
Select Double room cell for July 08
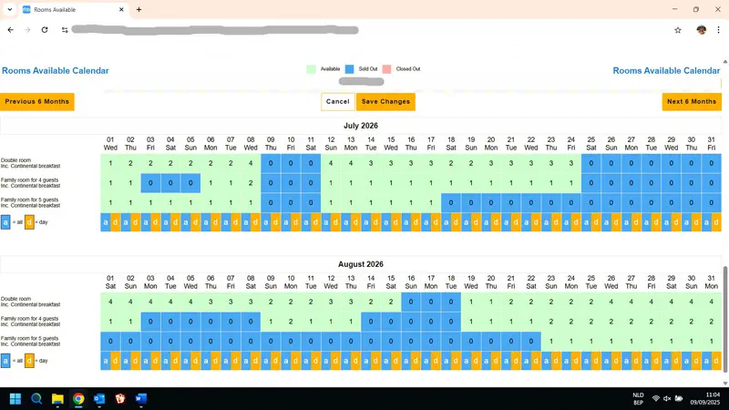(x=251, y=164)
